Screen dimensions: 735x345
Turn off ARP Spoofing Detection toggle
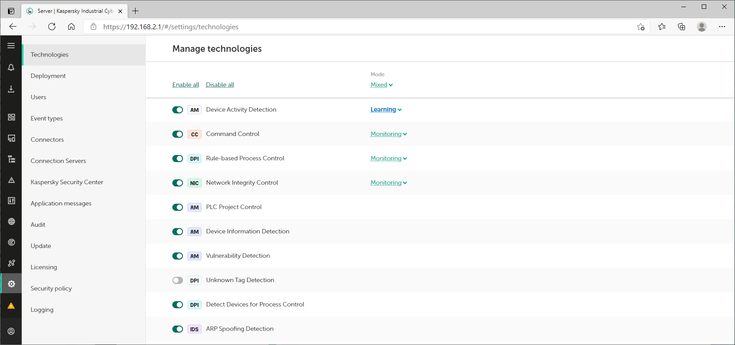[x=178, y=329]
